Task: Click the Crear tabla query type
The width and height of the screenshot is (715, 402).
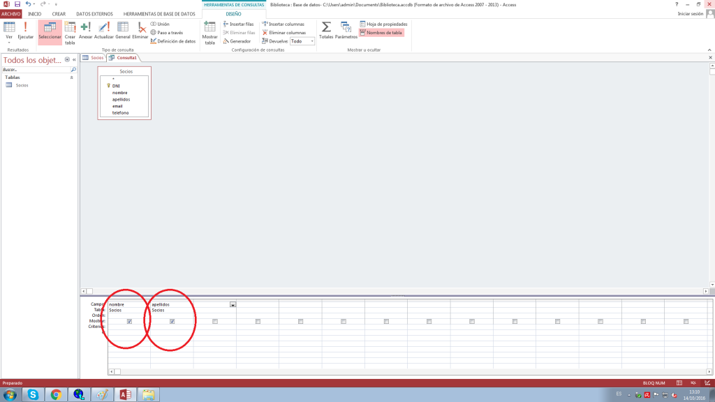Action: 70,33
